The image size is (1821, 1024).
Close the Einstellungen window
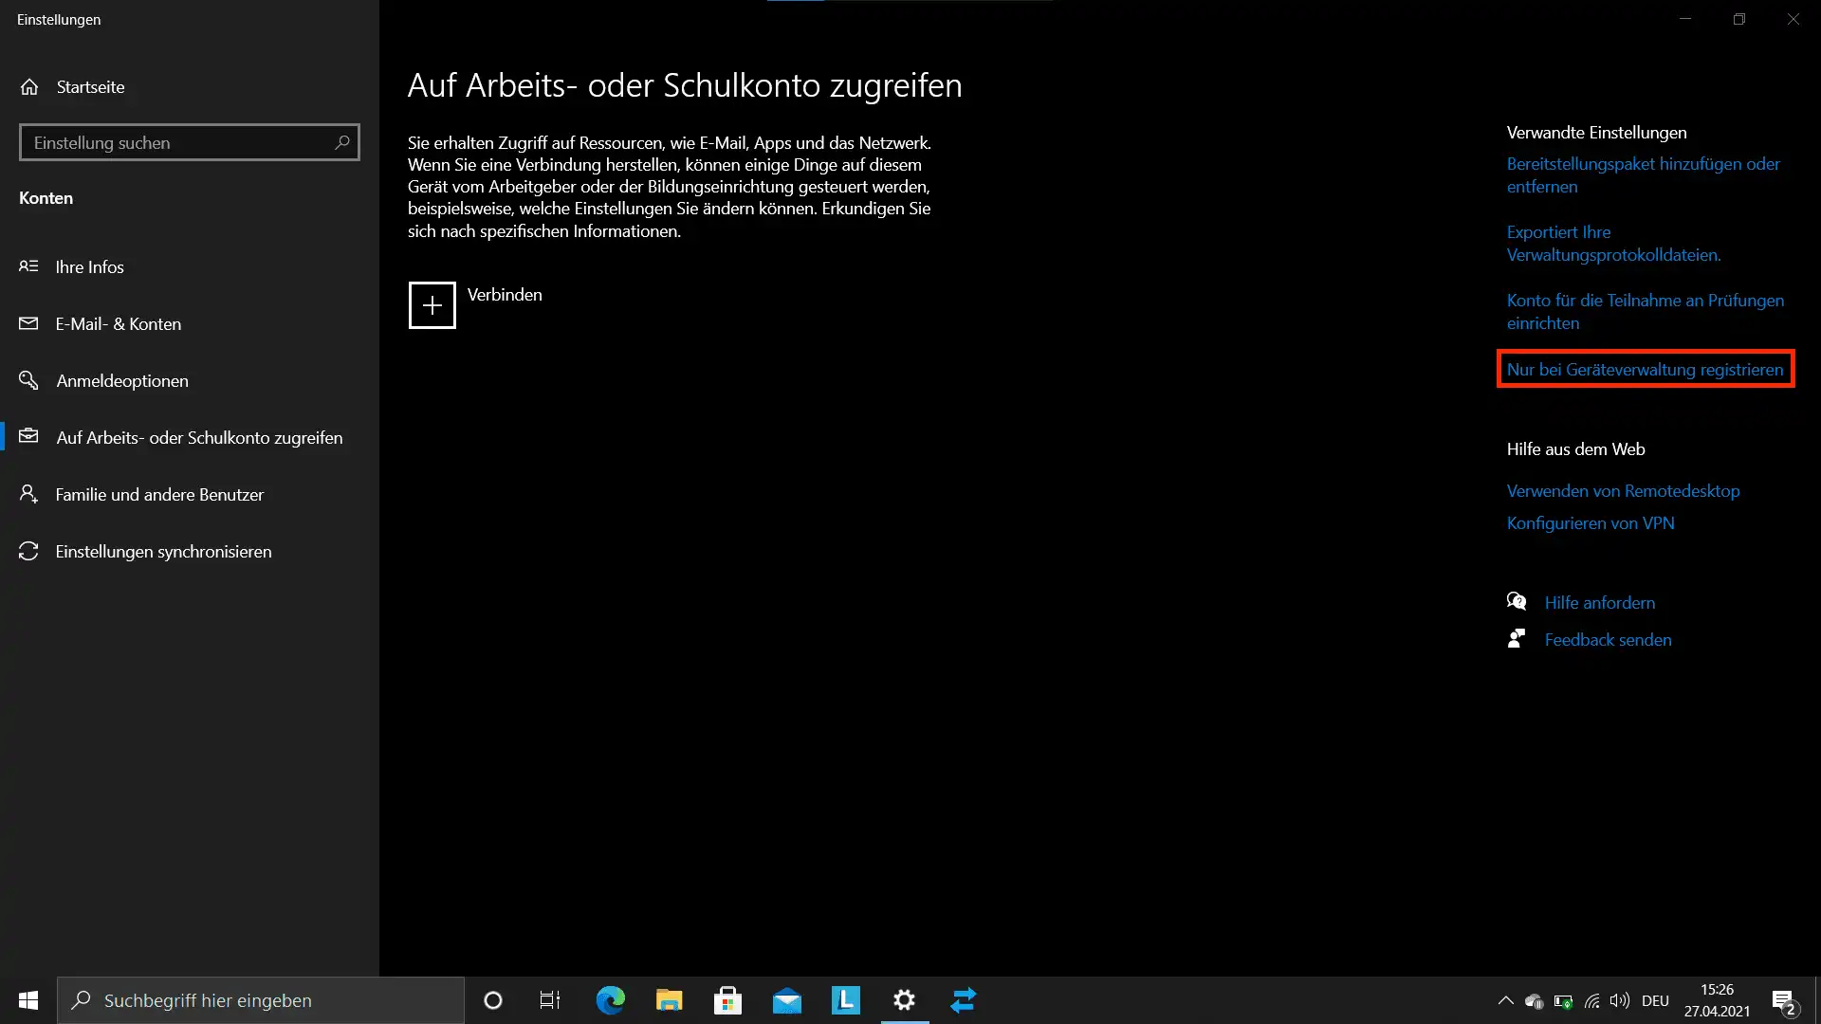(x=1793, y=19)
